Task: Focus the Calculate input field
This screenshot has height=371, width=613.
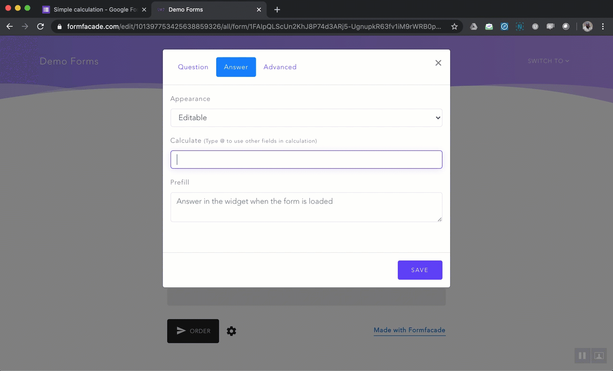Action: pyautogui.click(x=306, y=160)
